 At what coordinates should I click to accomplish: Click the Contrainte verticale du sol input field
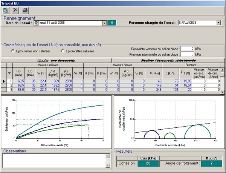pos(188,49)
